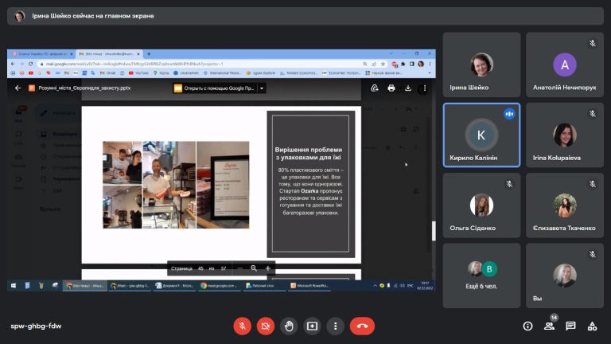This screenshot has width=611, height=344.
Task: Select the Gmail tab in shared Chrome
Action: 109,54
